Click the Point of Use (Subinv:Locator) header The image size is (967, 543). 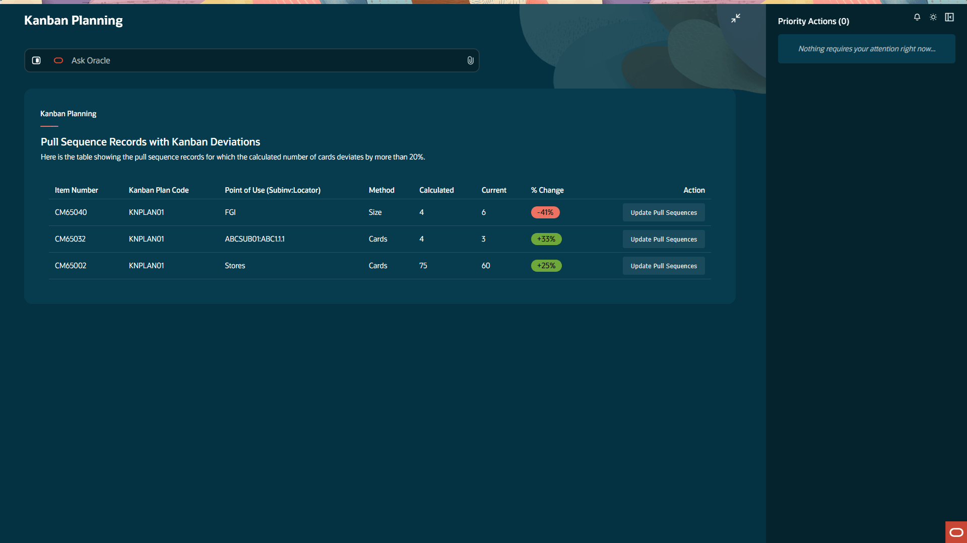pos(273,190)
